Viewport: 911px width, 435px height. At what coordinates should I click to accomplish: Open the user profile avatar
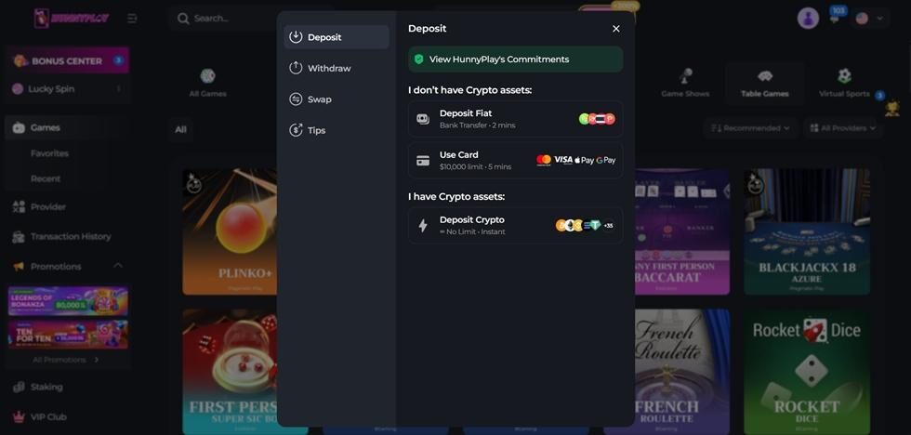(x=808, y=18)
